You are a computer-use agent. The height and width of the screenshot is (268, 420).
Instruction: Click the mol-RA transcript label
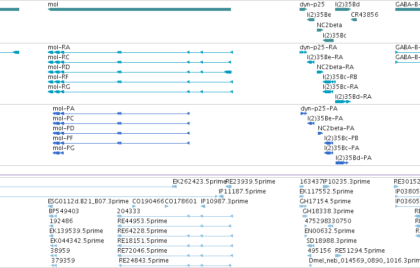59,47
